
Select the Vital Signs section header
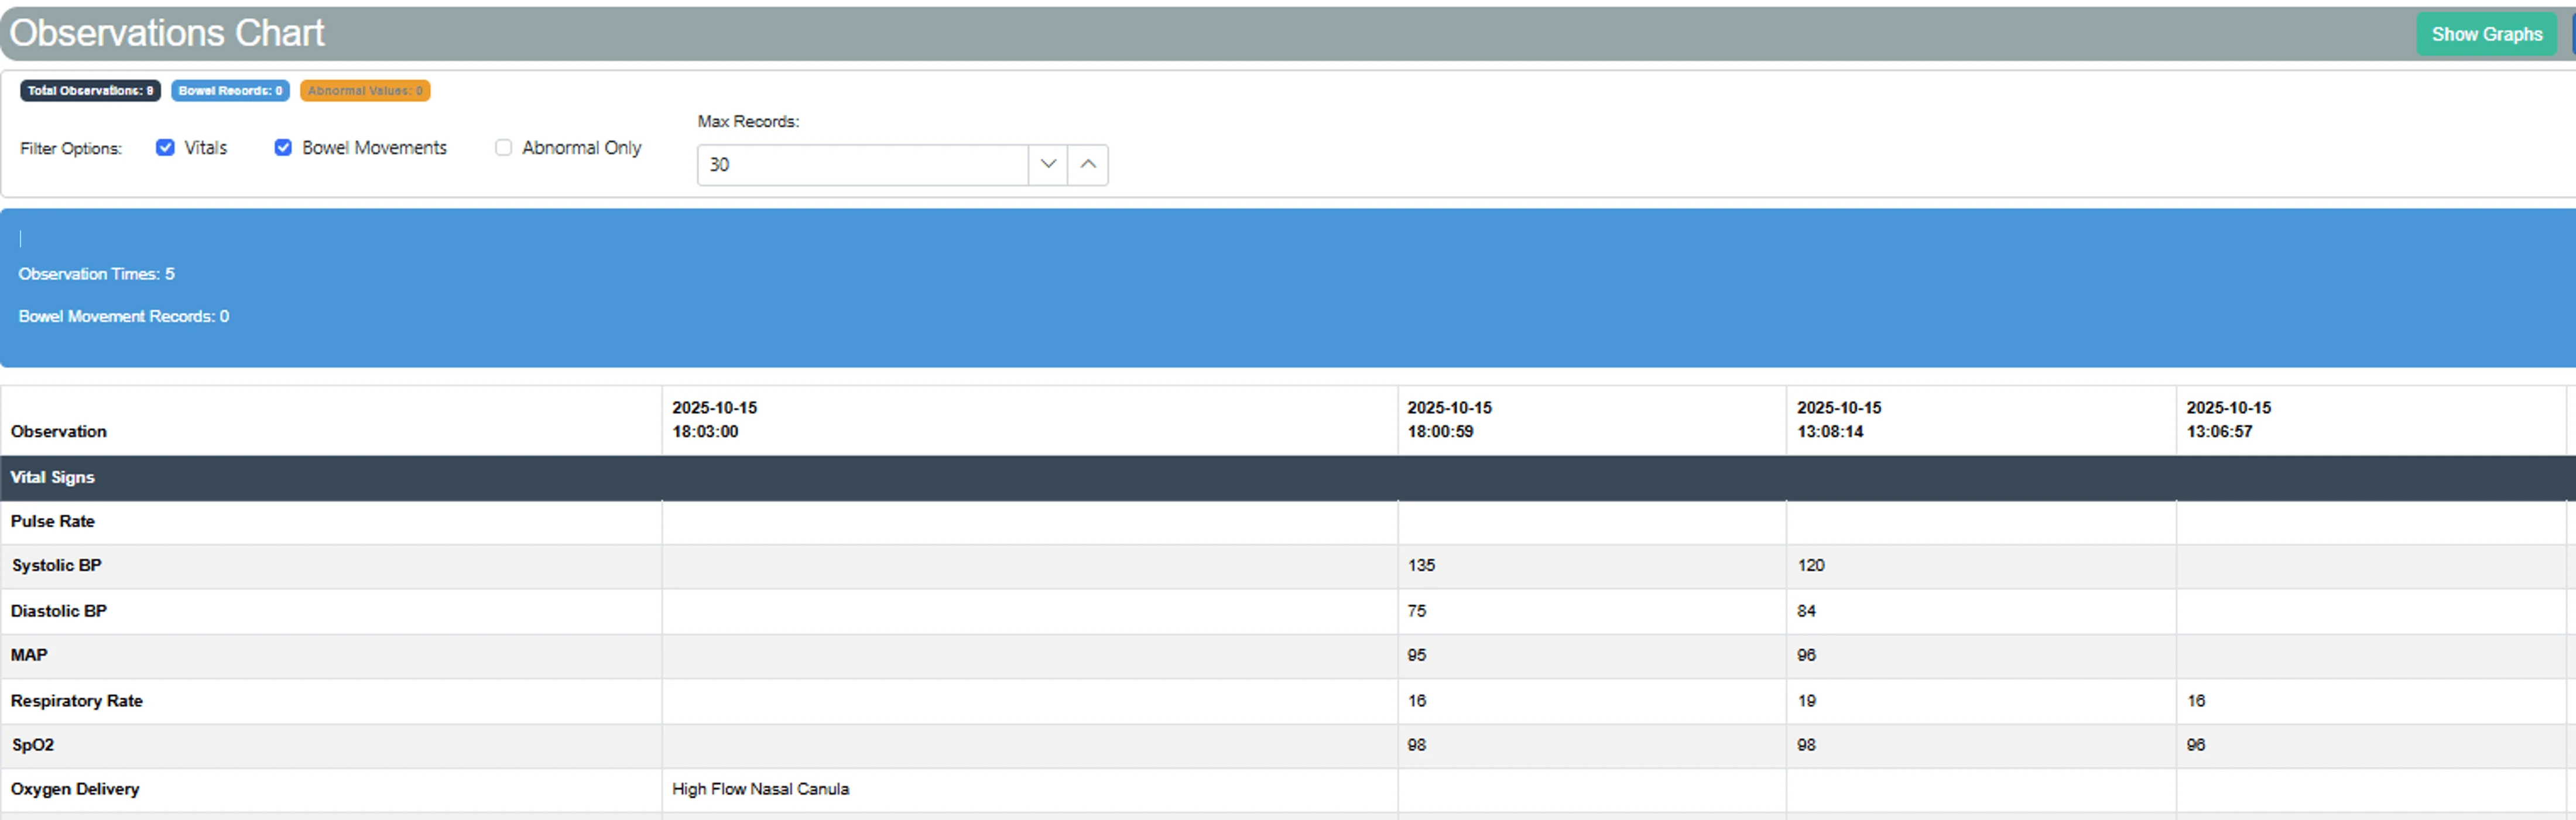[1288, 478]
